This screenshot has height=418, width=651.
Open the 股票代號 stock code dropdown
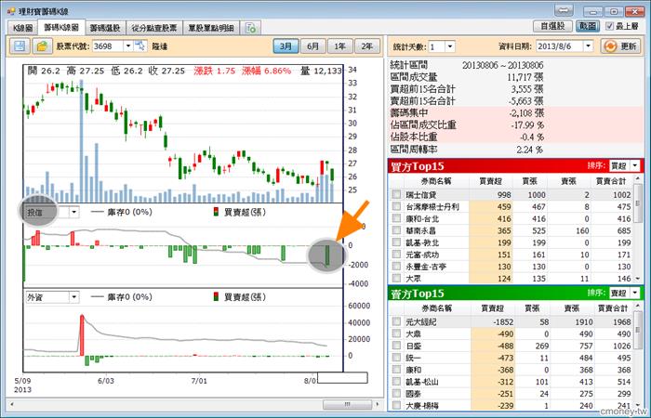click(x=128, y=46)
